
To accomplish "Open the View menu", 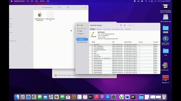I will [x=36, y=1].
